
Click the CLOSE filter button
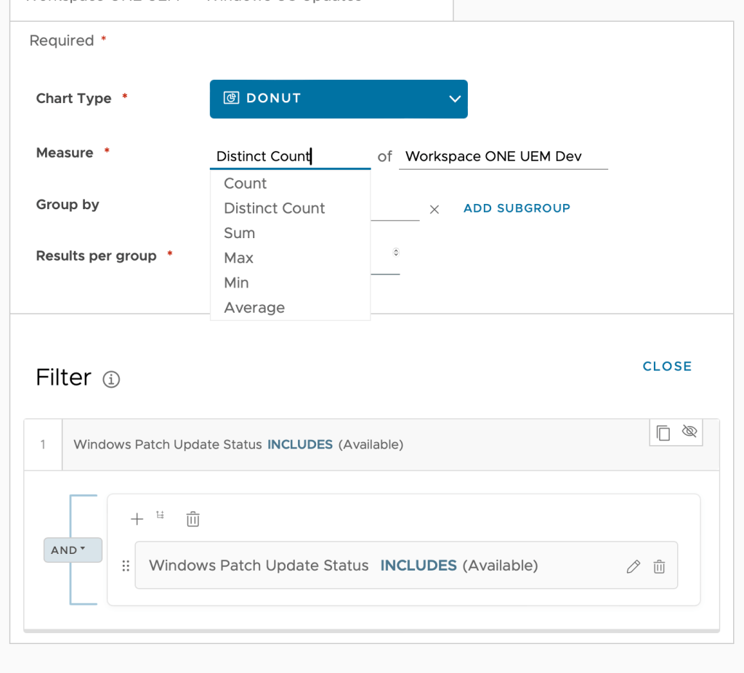pyautogui.click(x=667, y=367)
